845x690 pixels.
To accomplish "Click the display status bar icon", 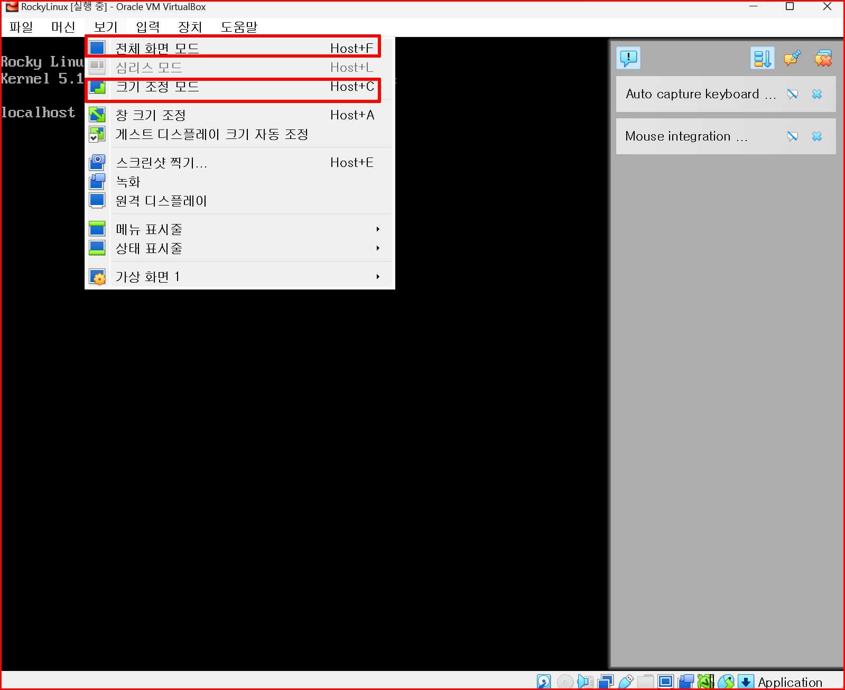I will [666, 682].
